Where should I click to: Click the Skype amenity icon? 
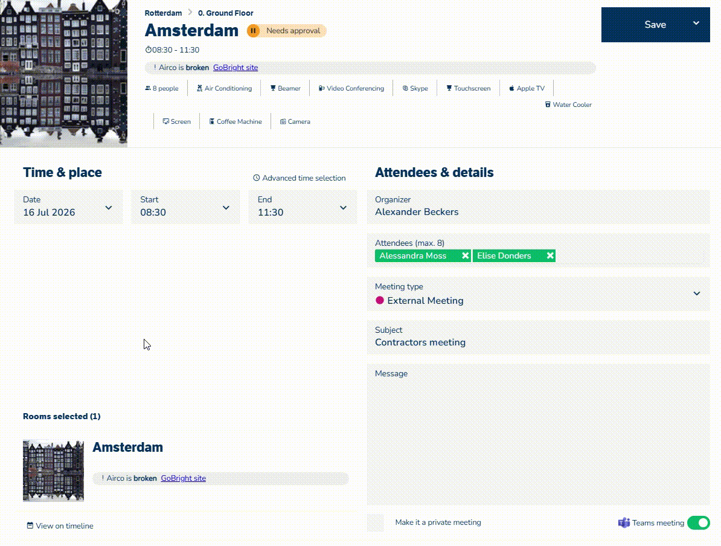tap(405, 88)
